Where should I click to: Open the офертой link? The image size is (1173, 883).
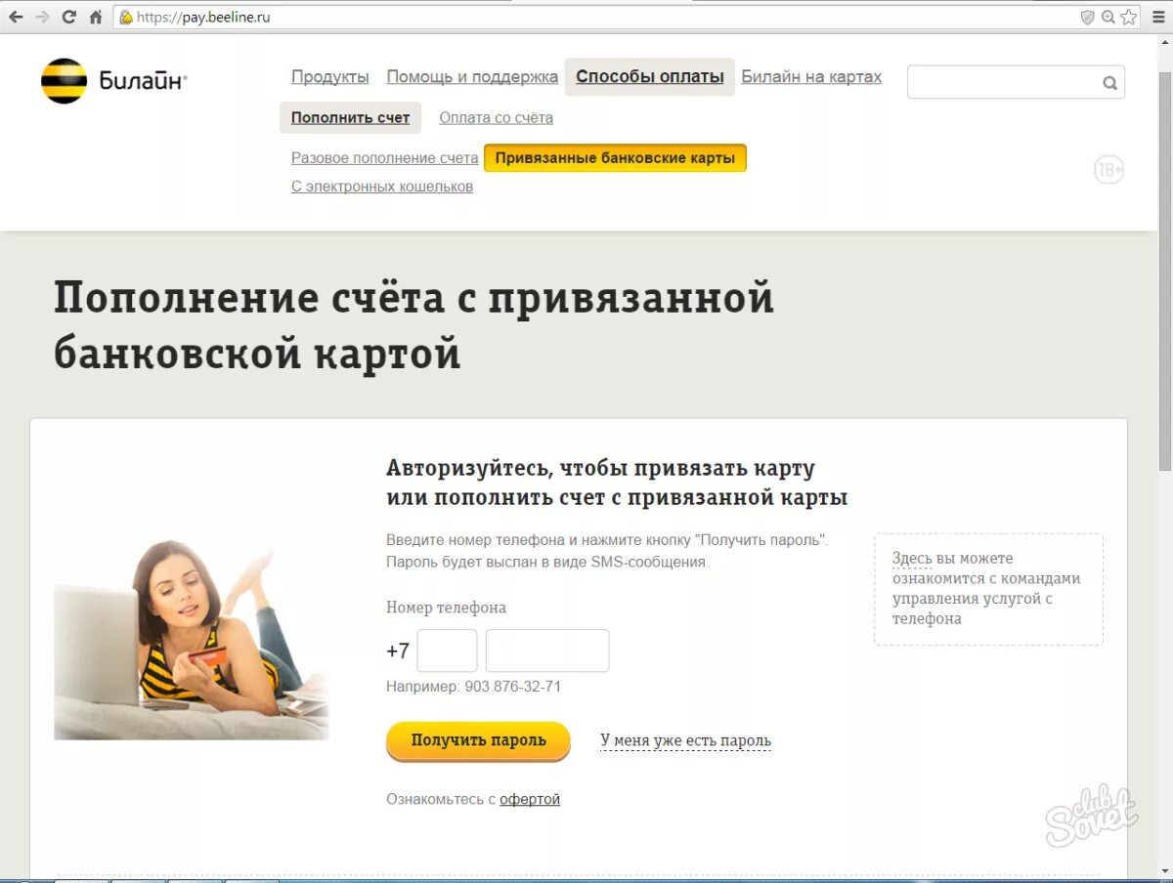pos(530,799)
